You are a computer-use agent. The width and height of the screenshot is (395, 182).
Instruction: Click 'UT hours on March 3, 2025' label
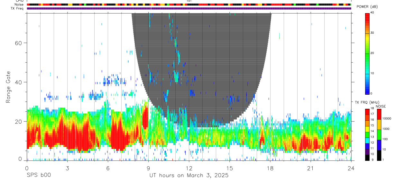(189, 176)
